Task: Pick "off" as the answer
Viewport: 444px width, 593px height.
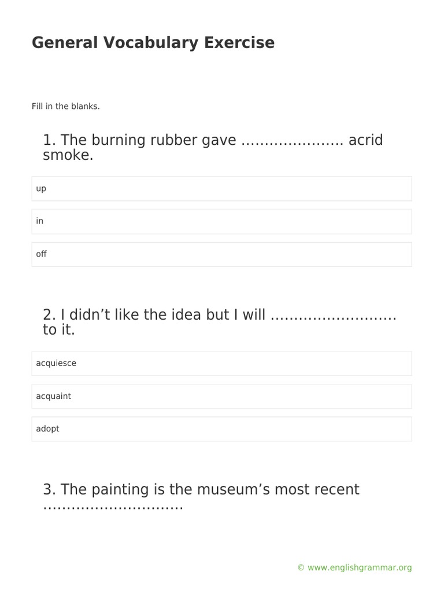Action: tap(221, 254)
